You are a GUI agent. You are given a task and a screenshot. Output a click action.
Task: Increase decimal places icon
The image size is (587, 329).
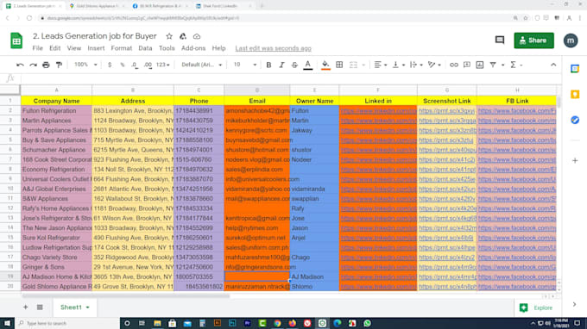(148, 65)
